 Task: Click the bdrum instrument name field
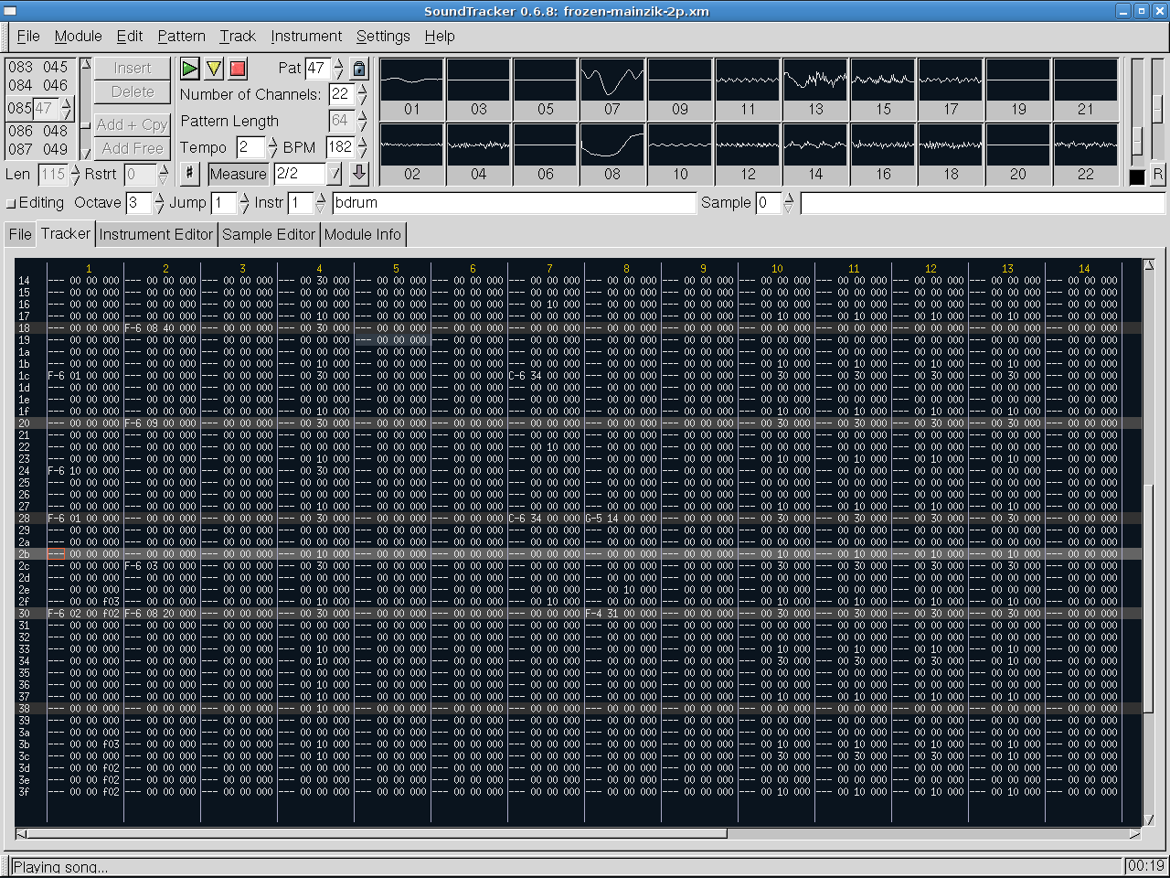pos(514,203)
